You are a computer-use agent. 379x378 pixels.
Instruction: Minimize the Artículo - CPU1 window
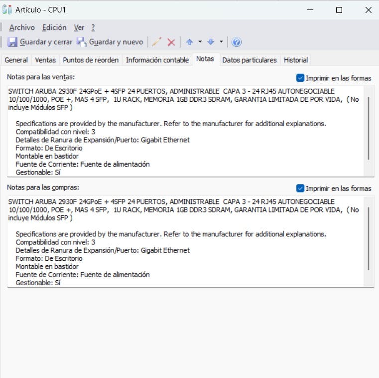(310, 10)
